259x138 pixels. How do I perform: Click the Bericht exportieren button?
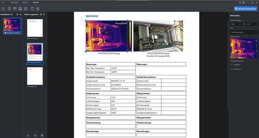pyautogui.click(x=245, y=9)
